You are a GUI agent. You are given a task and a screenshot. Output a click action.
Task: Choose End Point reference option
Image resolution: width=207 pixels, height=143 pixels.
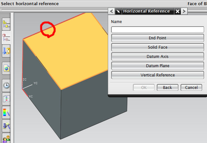pyautogui.click(x=158, y=38)
